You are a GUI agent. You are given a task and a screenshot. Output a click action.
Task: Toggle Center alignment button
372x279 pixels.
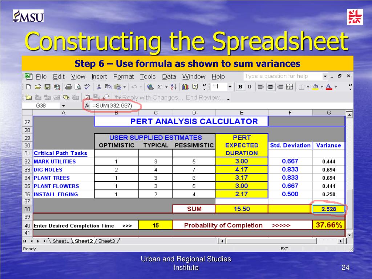coord(270,87)
